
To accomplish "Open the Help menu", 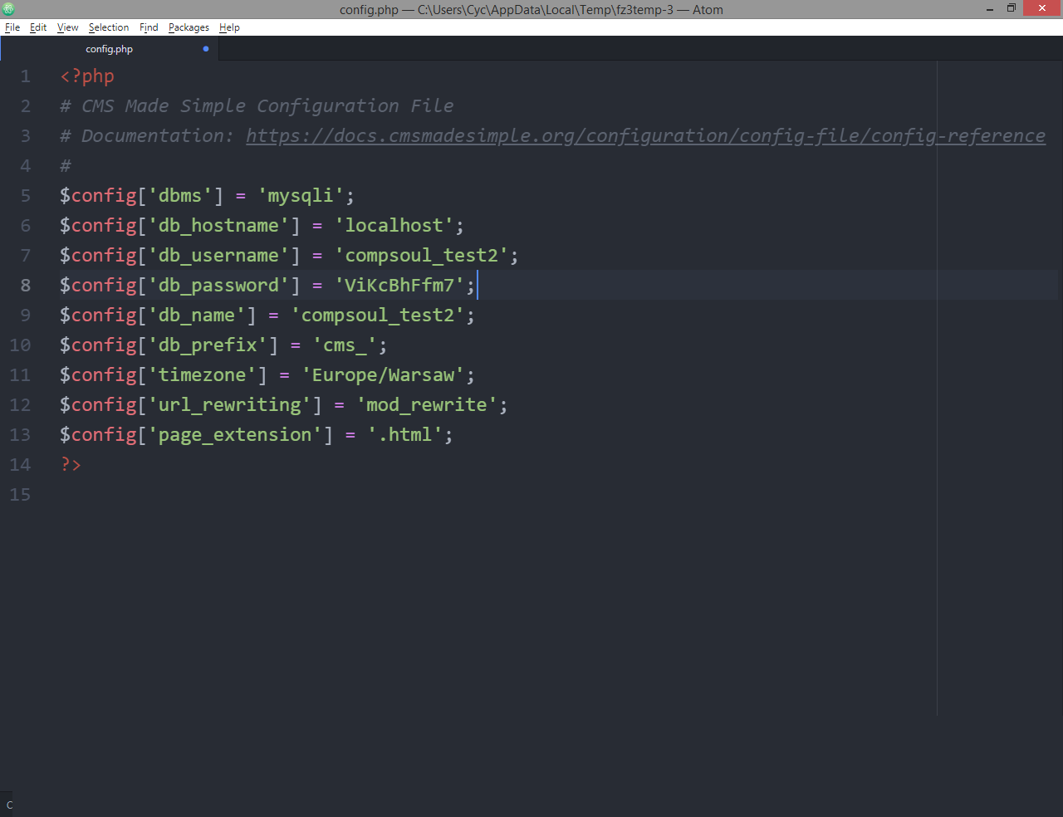I will pyautogui.click(x=228, y=27).
